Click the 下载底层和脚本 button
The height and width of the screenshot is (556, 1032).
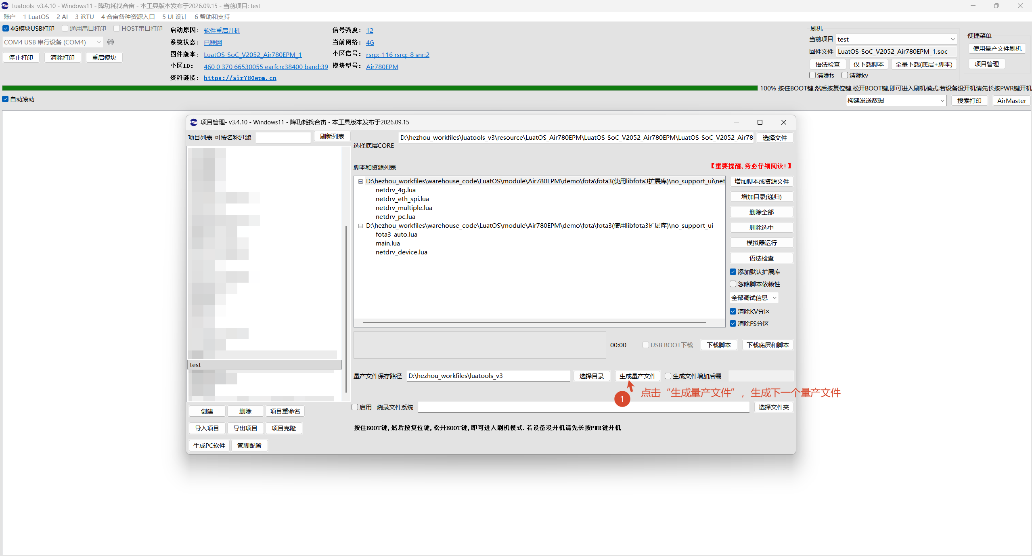tap(768, 345)
